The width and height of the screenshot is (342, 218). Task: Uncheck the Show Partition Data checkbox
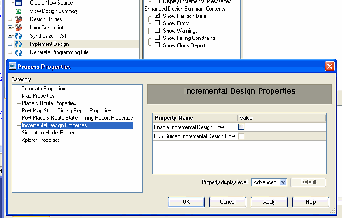[x=157, y=16]
